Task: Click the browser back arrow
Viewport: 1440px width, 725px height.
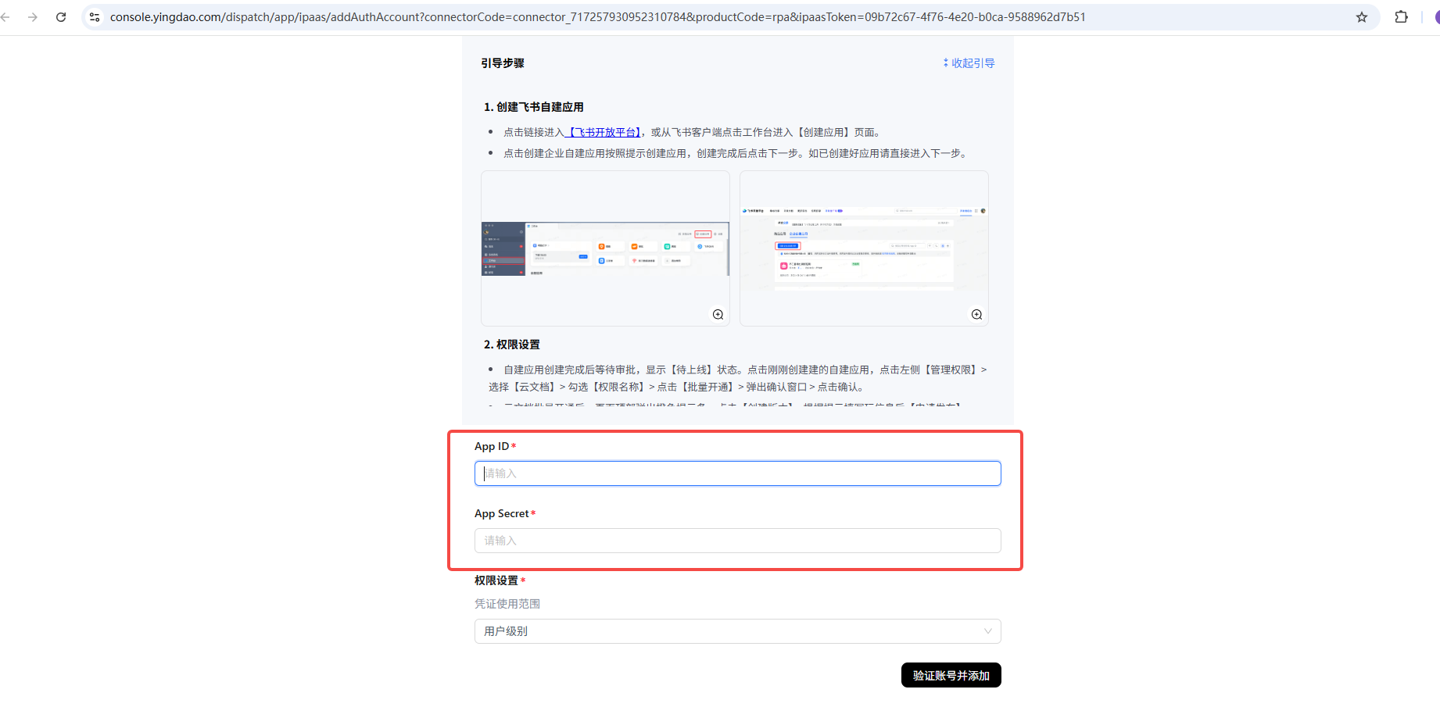Action: 6,17
